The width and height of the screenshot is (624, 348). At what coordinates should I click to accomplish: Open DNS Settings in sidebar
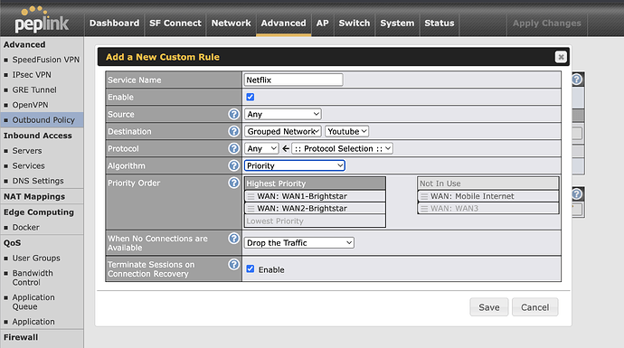click(x=38, y=181)
